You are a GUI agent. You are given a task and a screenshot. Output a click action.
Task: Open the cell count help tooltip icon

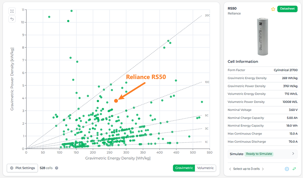point(57,168)
